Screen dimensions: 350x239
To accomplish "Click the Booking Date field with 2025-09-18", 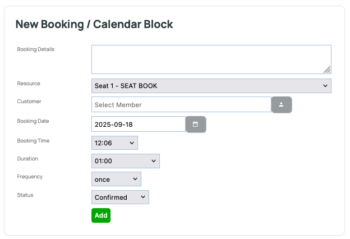I will (138, 124).
